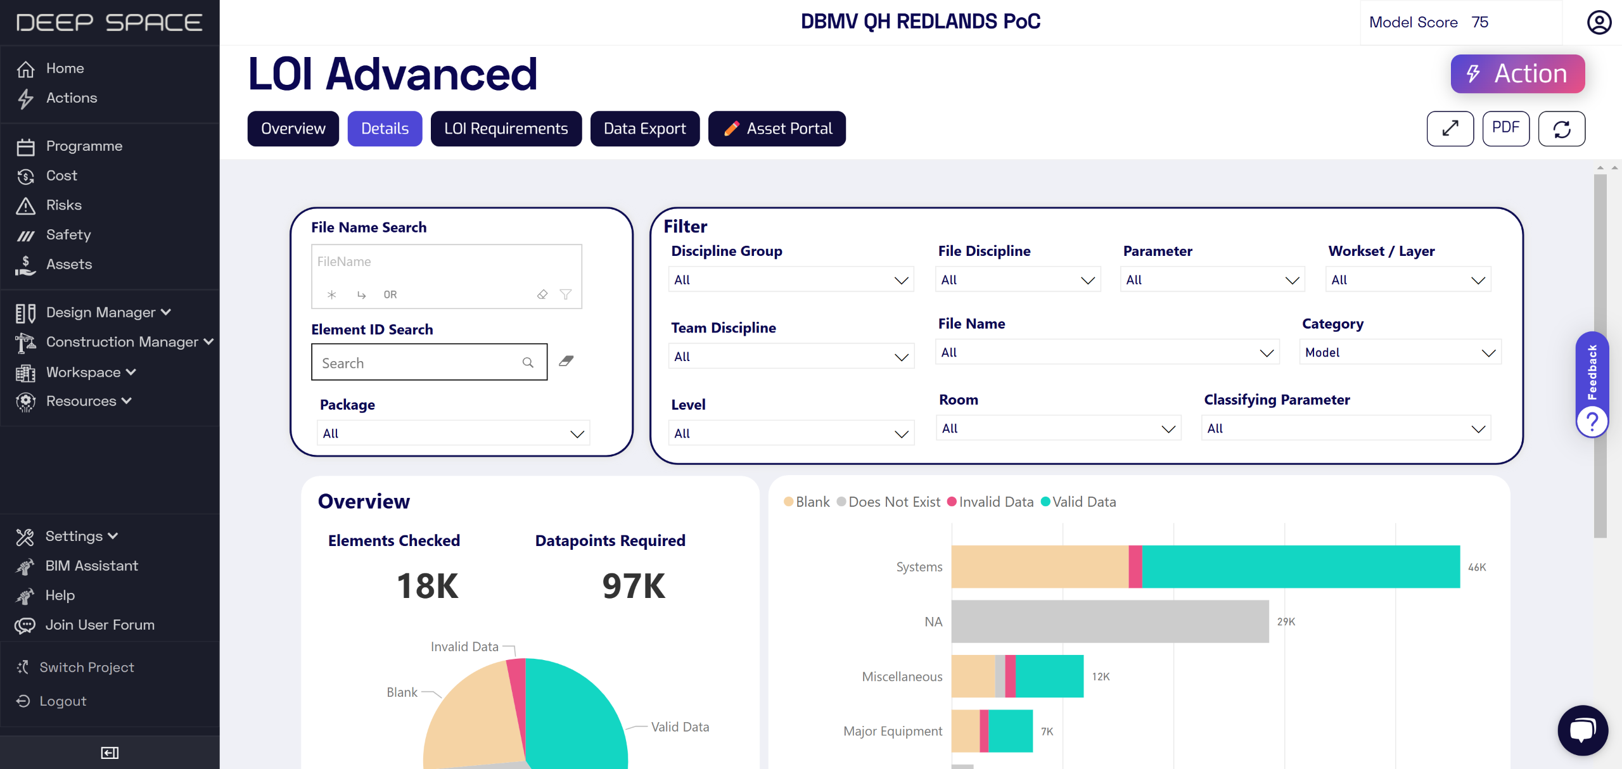Click the filter funnel icon in FileName box
Viewport: 1622px width, 769px height.
[566, 295]
